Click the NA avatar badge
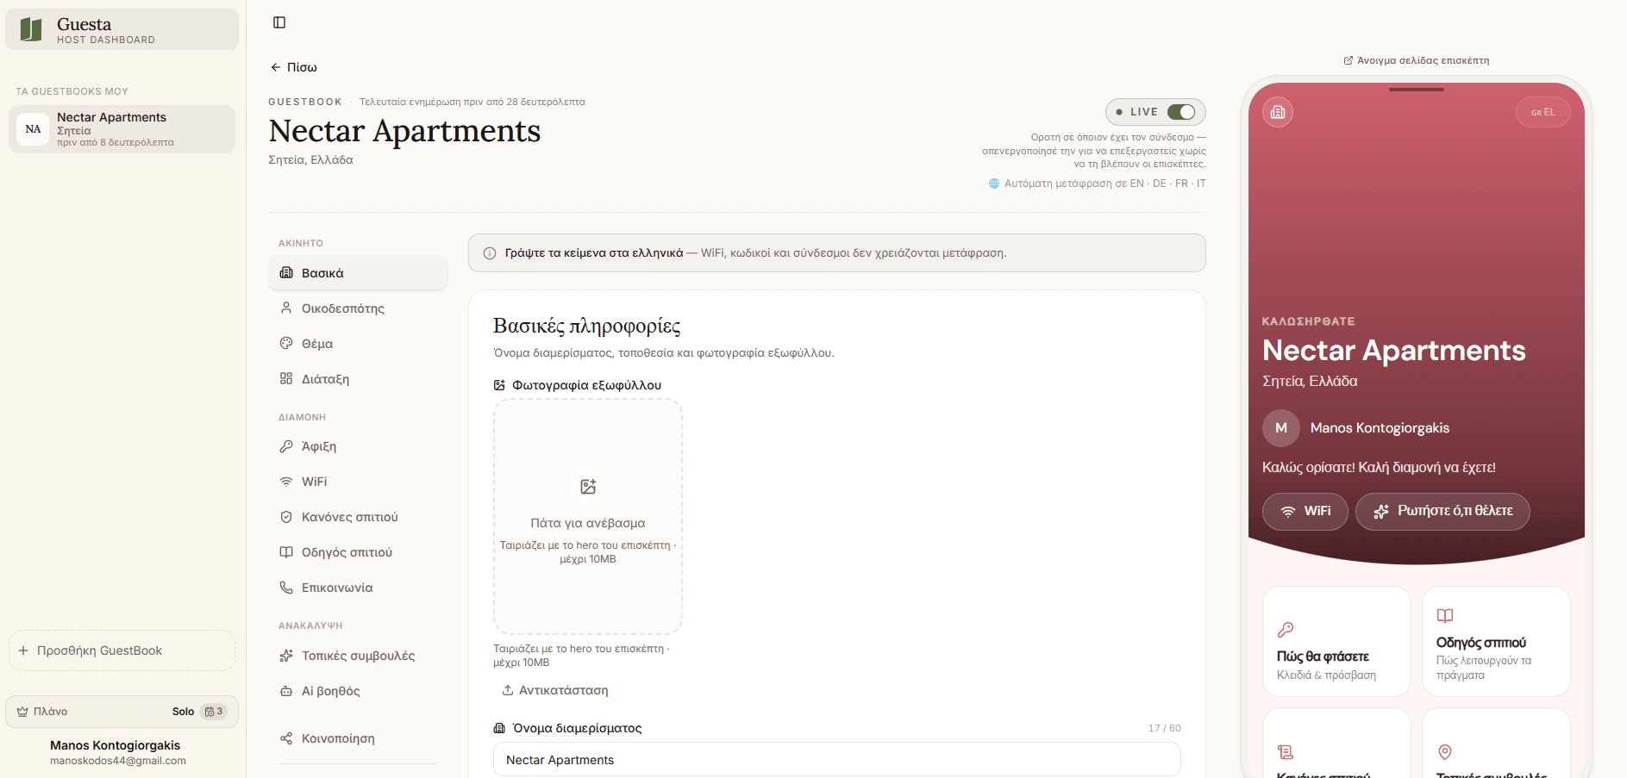 click(x=33, y=129)
